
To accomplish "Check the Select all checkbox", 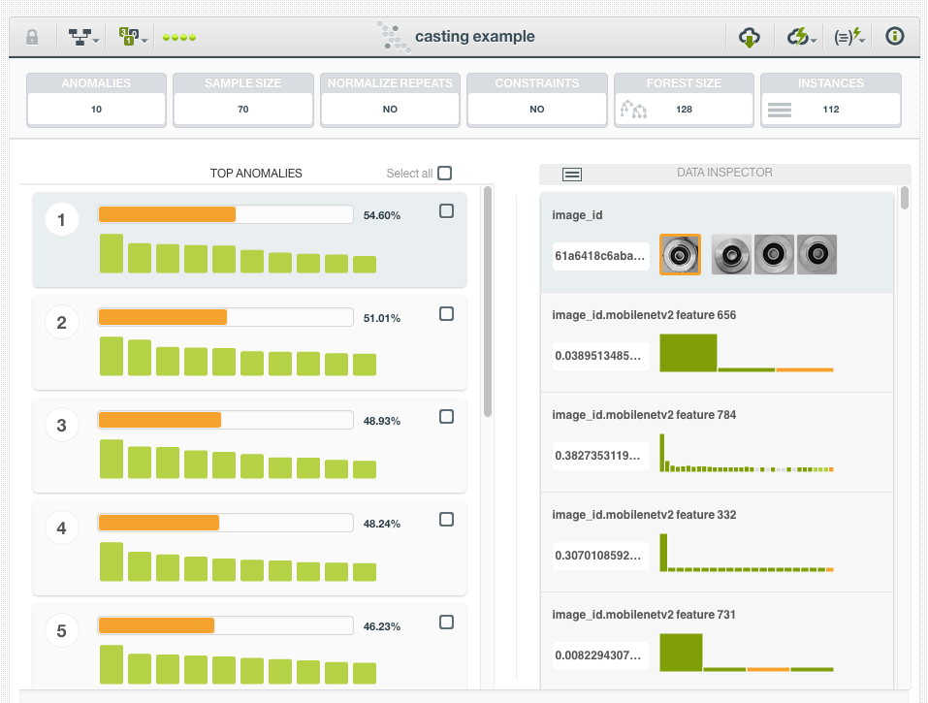I will pos(444,174).
